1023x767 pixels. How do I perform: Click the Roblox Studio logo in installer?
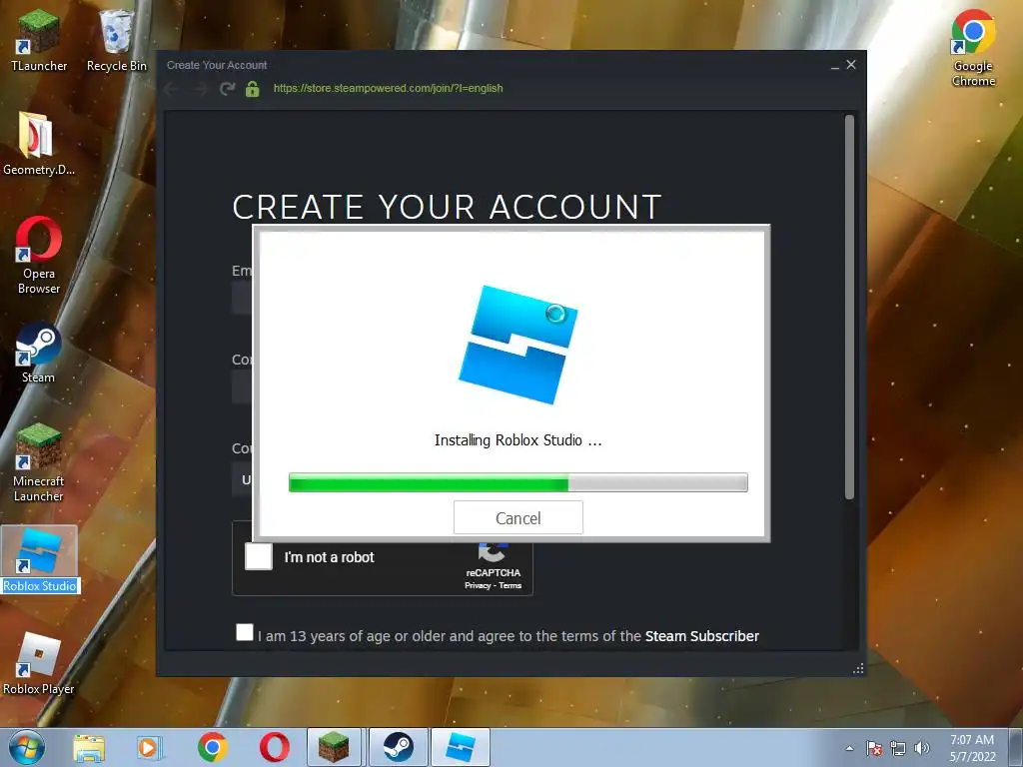pyautogui.click(x=518, y=345)
